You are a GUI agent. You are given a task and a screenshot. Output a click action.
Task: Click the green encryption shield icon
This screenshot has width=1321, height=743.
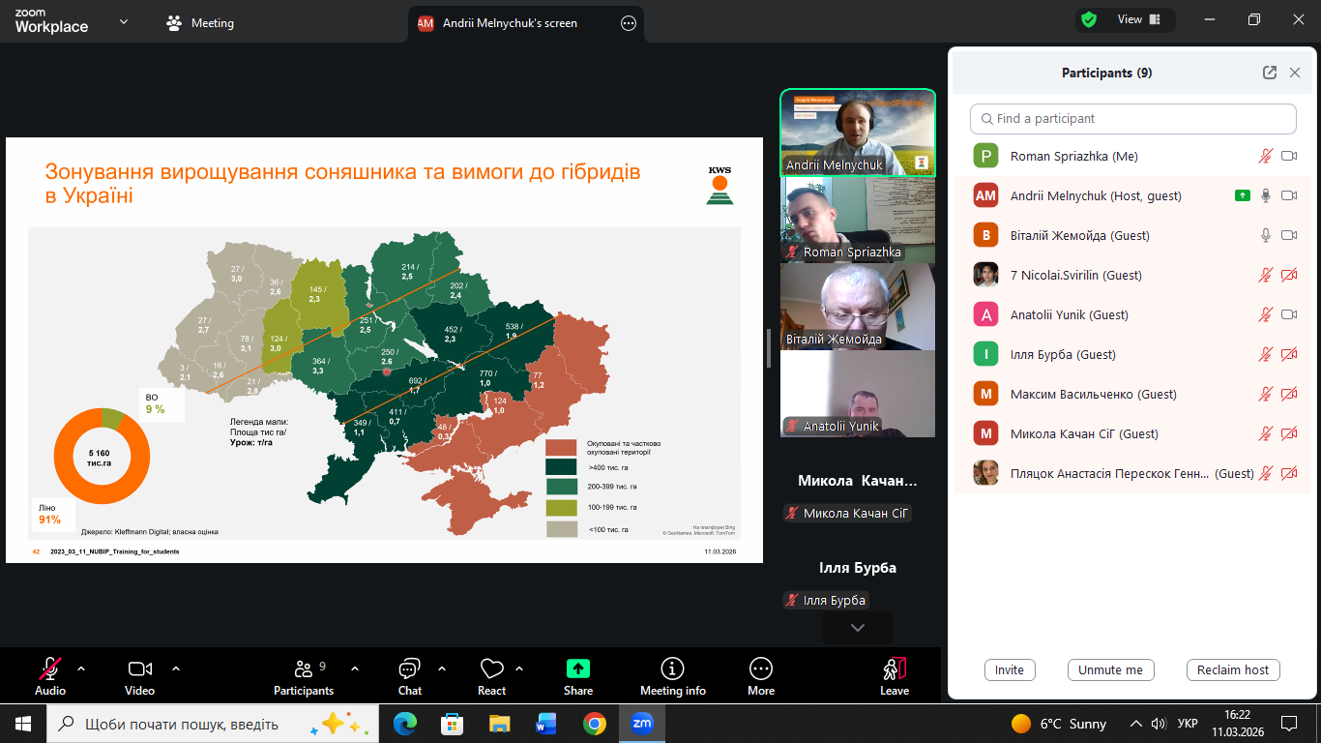1089,20
